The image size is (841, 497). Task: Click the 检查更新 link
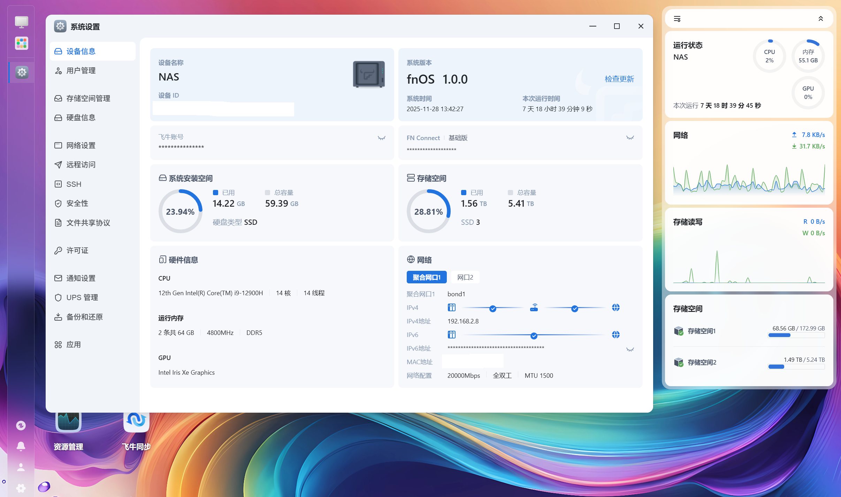619,79
